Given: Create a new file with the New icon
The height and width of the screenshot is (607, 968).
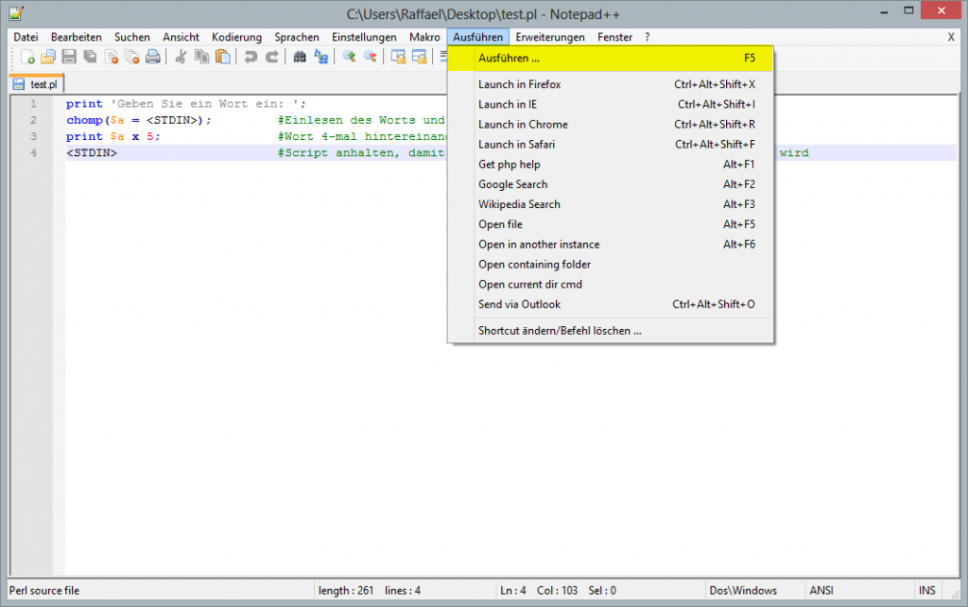Looking at the screenshot, I should pyautogui.click(x=26, y=57).
